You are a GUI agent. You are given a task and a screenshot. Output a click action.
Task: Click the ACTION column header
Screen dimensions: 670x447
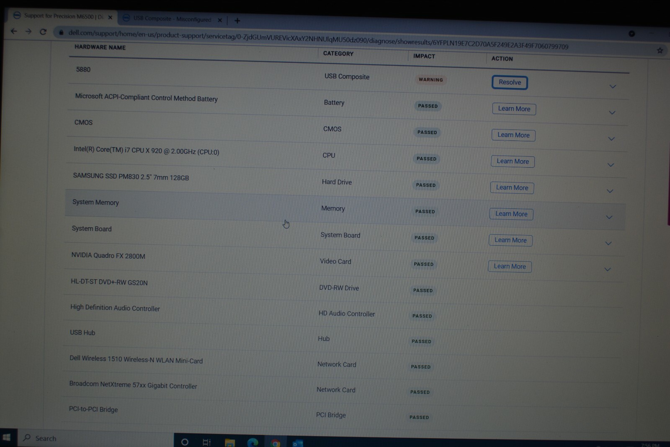pyautogui.click(x=502, y=59)
